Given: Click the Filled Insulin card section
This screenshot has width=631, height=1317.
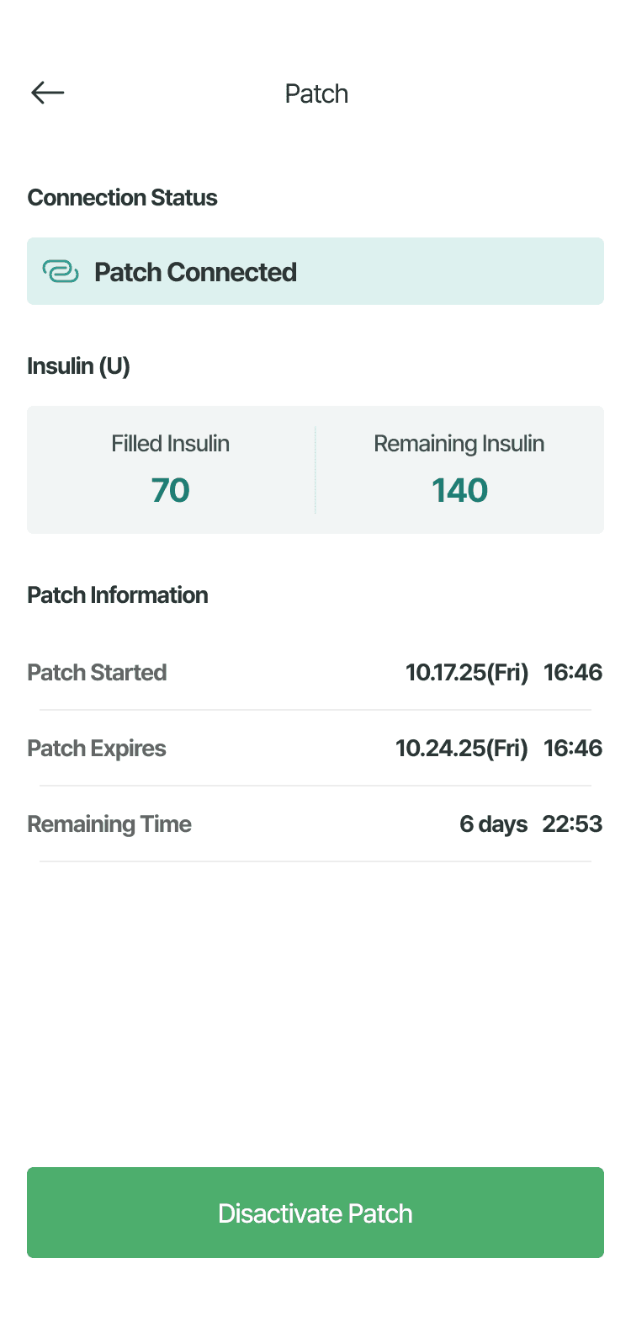Looking at the screenshot, I should [170, 468].
